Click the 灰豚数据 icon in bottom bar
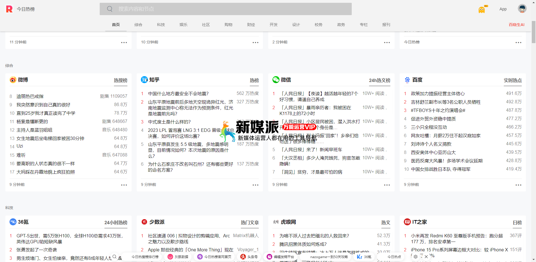The height and width of the screenshot is (262, 536). pyautogui.click(x=170, y=257)
